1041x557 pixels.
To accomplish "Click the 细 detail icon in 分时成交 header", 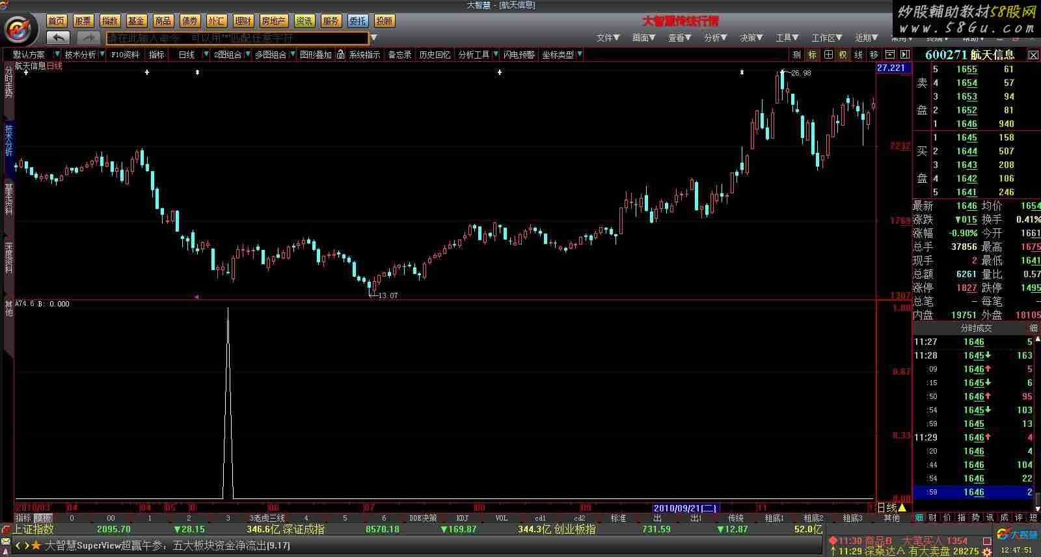I will [1033, 328].
